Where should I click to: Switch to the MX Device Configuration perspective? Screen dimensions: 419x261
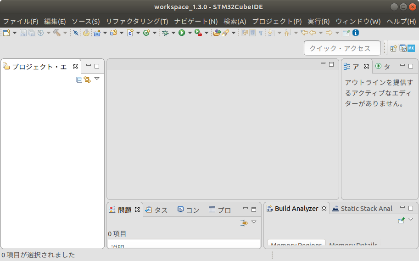pyautogui.click(x=411, y=48)
